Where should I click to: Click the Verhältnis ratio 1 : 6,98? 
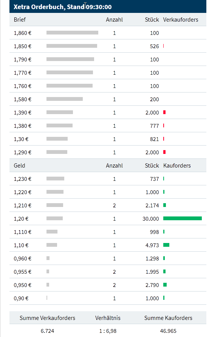tap(108, 331)
